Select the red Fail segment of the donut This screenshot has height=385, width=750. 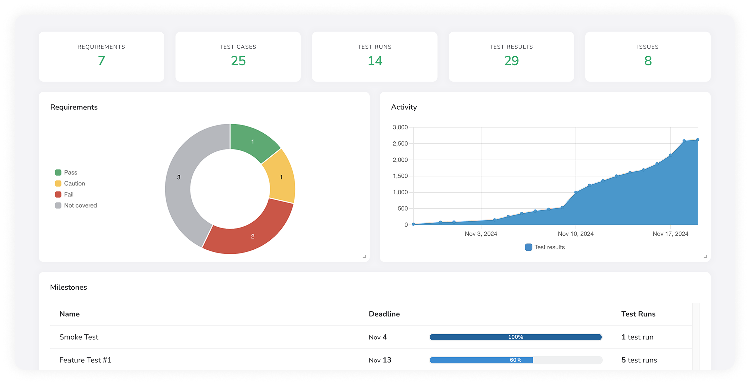(252, 236)
